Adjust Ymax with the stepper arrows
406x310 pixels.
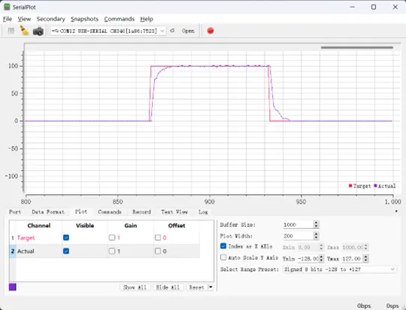tap(365, 258)
